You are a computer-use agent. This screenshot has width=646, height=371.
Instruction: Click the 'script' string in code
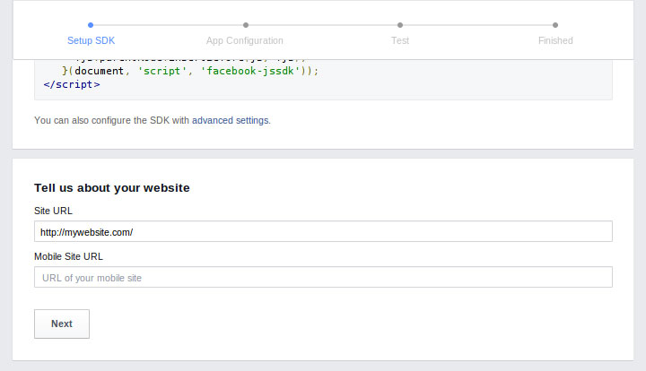161,71
